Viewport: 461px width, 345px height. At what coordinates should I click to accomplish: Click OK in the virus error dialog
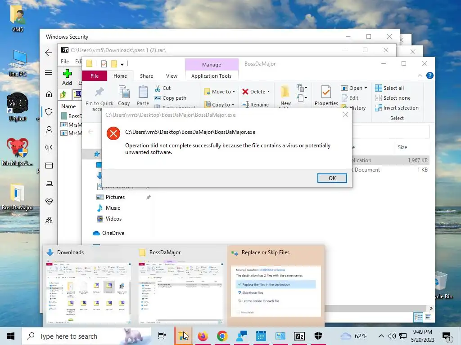[332, 178]
